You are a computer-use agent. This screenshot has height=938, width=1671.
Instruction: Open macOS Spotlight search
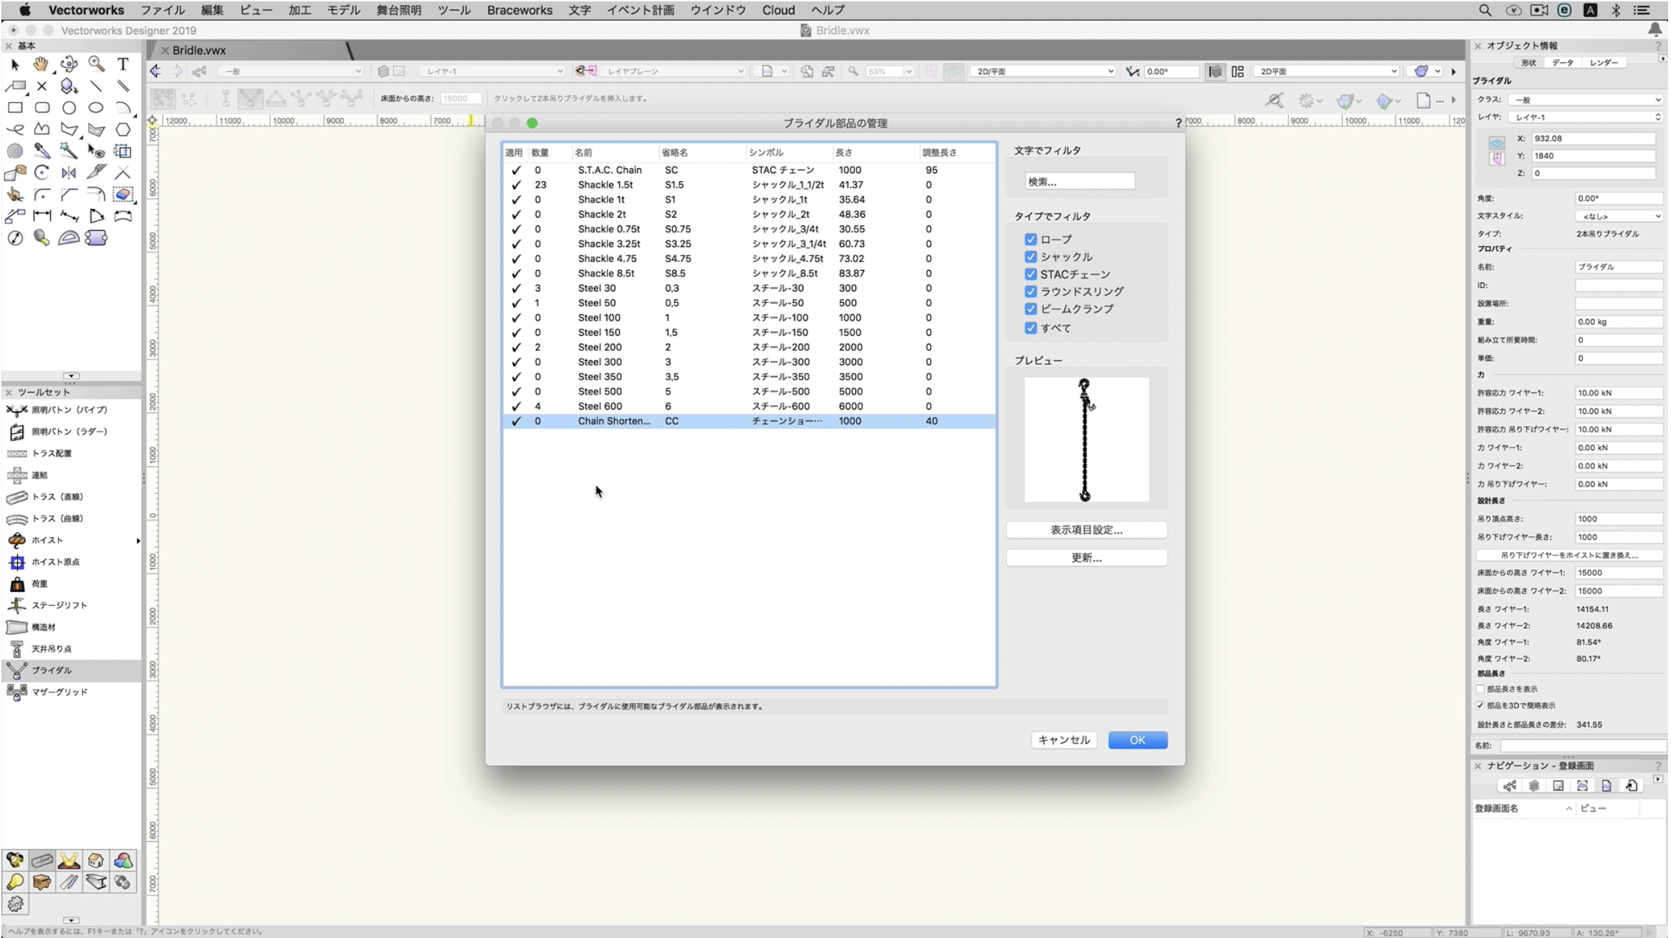click(1485, 10)
